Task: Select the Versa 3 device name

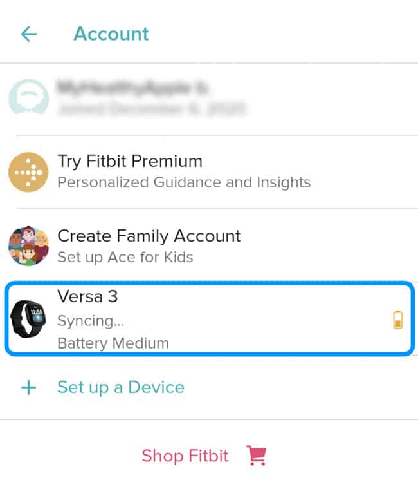Action: 87,296
